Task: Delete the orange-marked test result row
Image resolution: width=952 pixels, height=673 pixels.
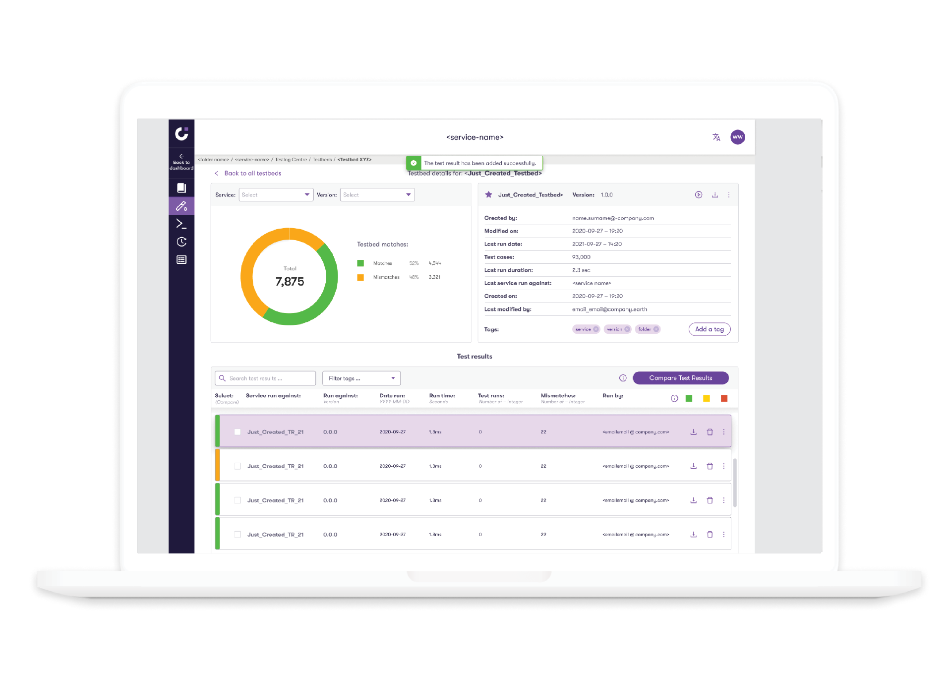Action: tap(710, 466)
